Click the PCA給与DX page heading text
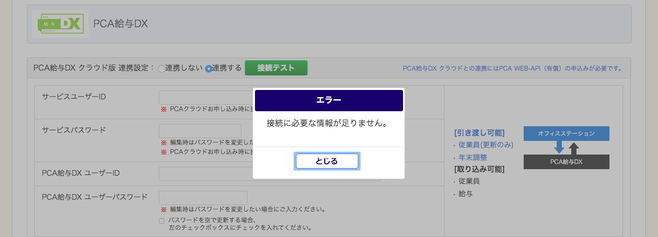 coord(121,24)
